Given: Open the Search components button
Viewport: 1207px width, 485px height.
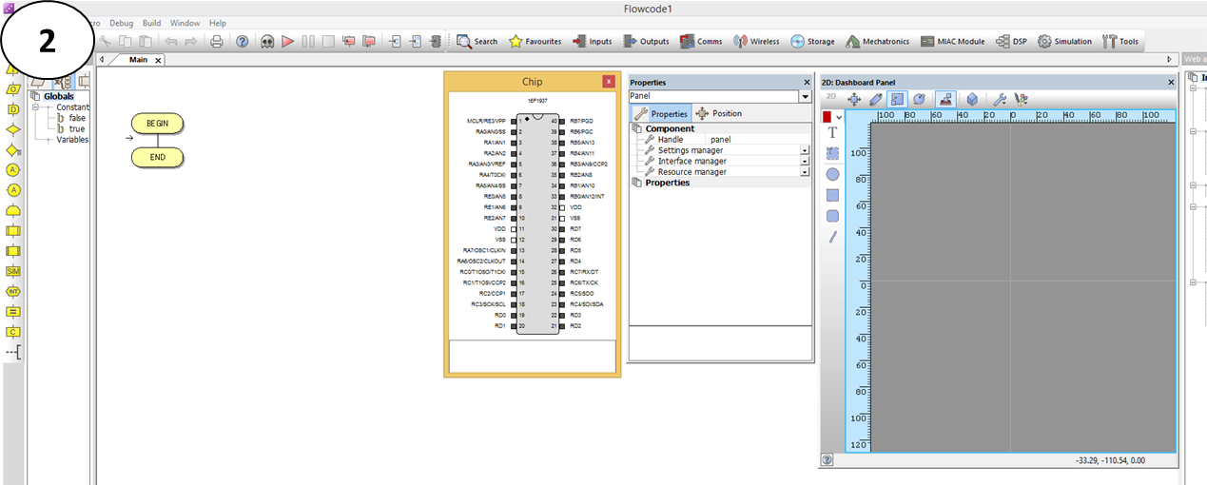Looking at the screenshot, I should 477,42.
